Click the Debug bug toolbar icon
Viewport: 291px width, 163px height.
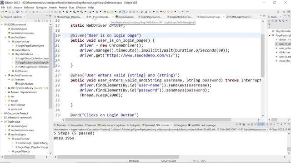coord(60,12)
